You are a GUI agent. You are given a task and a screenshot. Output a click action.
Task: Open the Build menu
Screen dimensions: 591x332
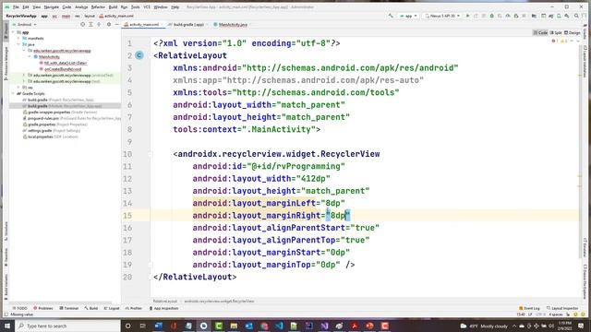113,7
